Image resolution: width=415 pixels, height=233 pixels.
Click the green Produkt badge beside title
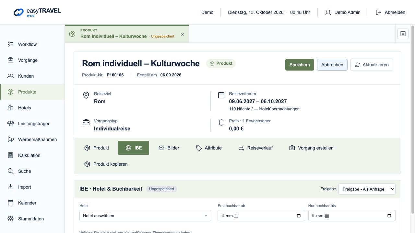tap(221, 63)
